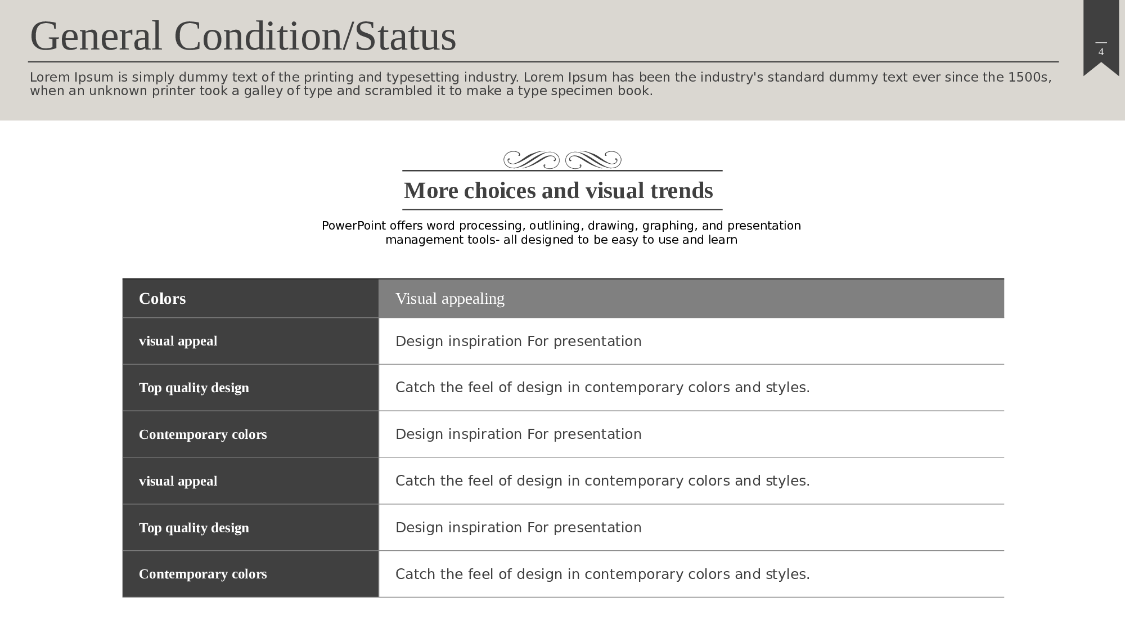Click the last Contemporary colors cell

click(x=250, y=574)
